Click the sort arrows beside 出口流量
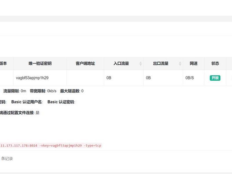232x174 pixels. tap(180, 64)
